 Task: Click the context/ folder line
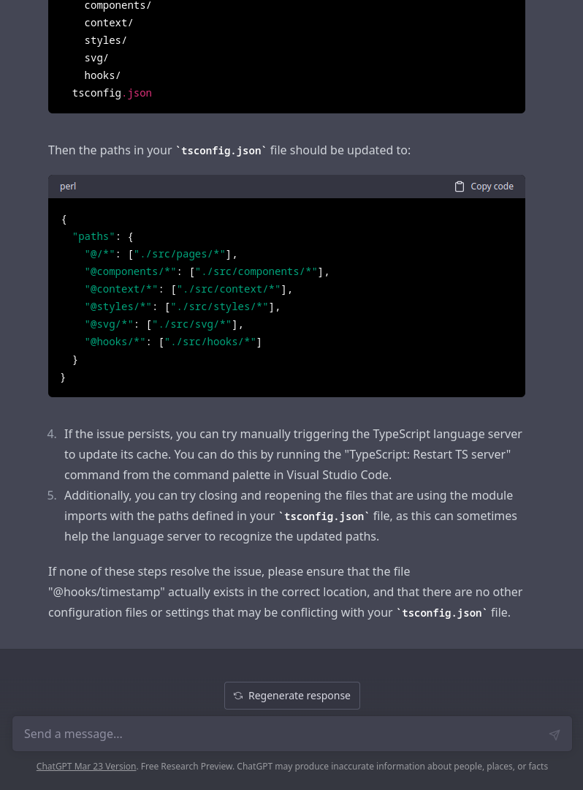click(109, 23)
